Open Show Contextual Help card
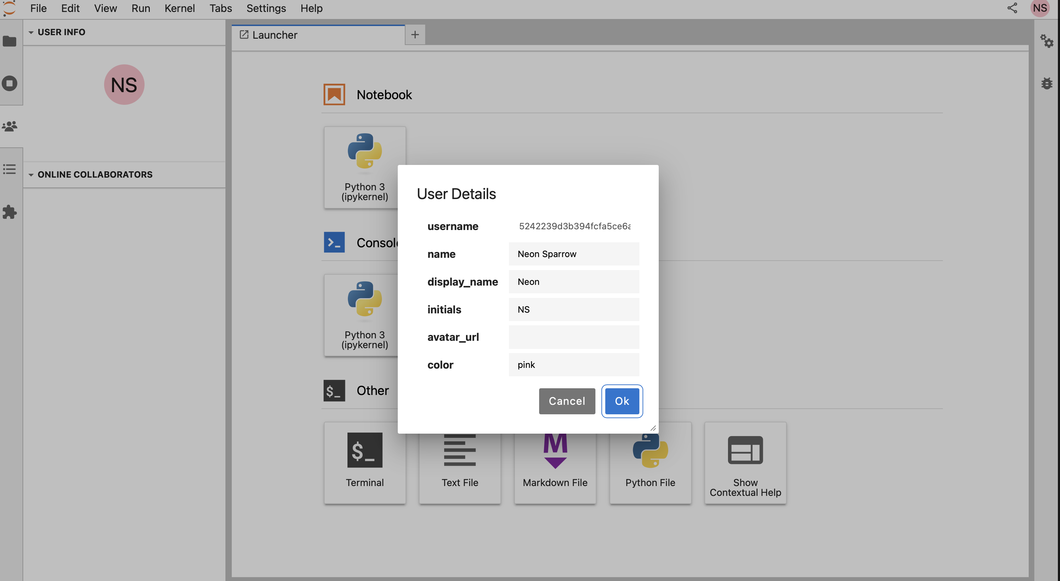The width and height of the screenshot is (1060, 581). [x=745, y=463]
